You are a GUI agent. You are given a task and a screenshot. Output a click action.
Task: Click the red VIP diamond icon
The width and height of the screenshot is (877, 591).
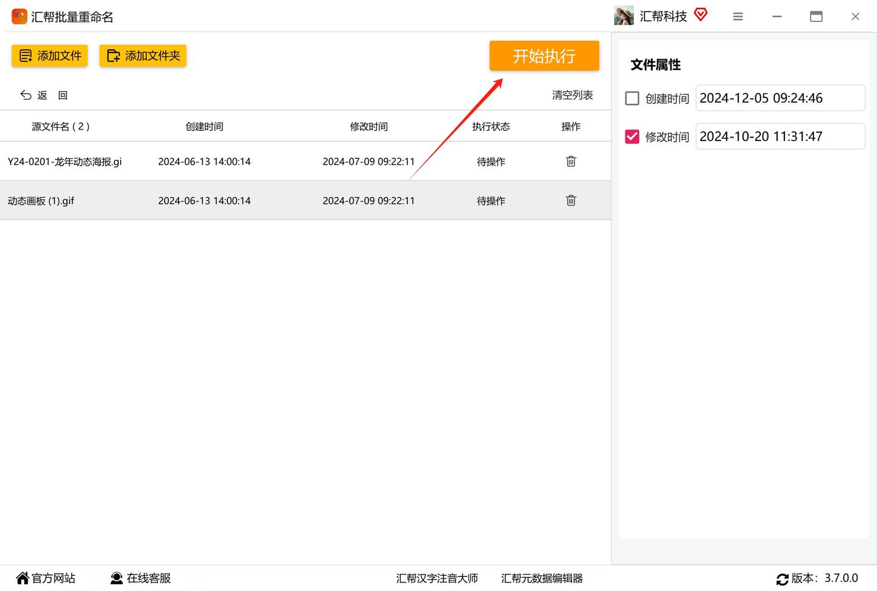coord(701,15)
